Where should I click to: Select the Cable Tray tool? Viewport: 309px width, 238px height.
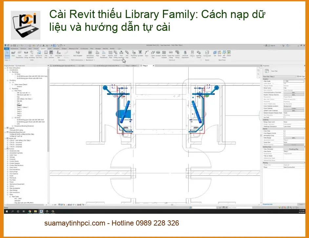[153, 54]
